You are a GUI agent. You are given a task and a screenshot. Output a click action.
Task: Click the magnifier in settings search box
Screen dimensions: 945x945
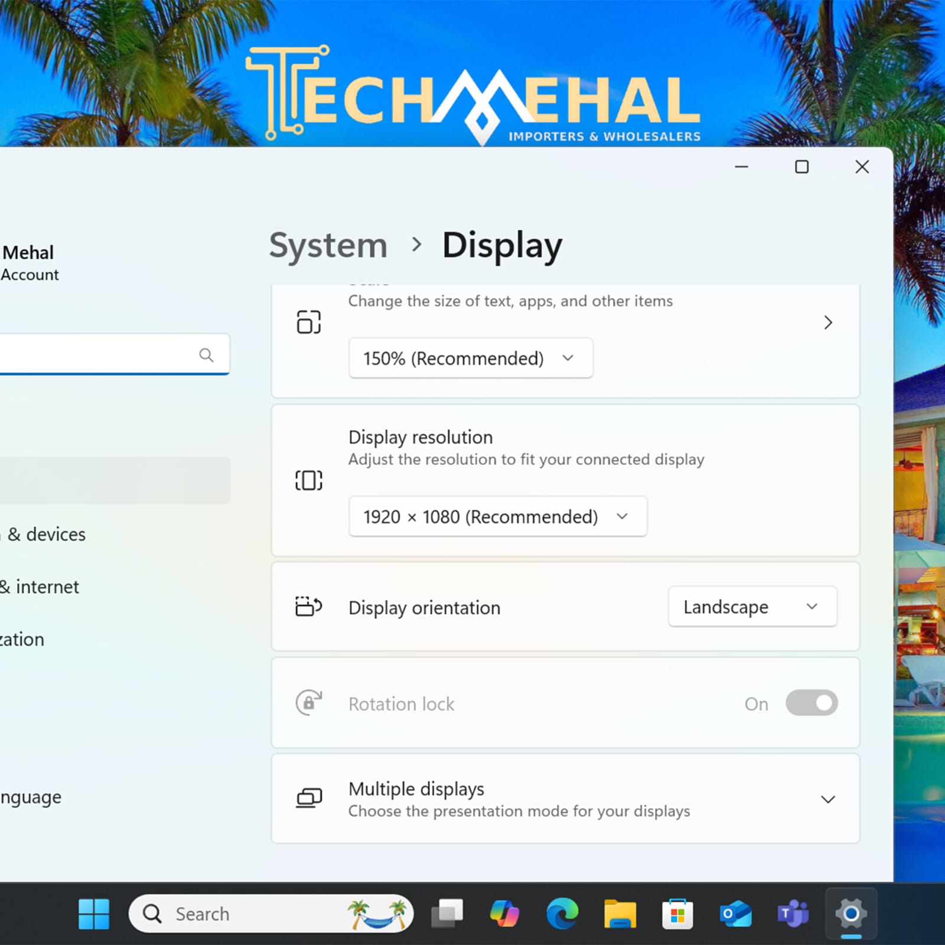[x=206, y=355]
